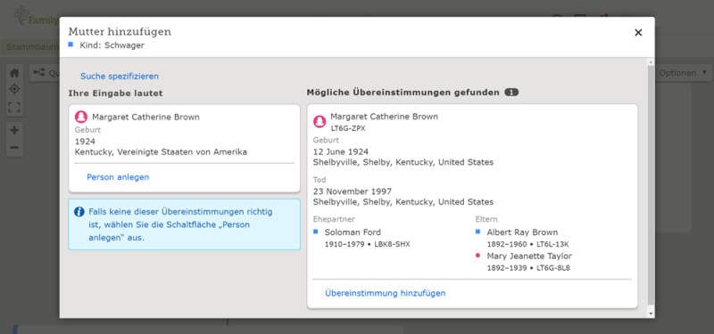Close the Mutter hinzufügen dialog
The width and height of the screenshot is (714, 334).
pyautogui.click(x=638, y=33)
